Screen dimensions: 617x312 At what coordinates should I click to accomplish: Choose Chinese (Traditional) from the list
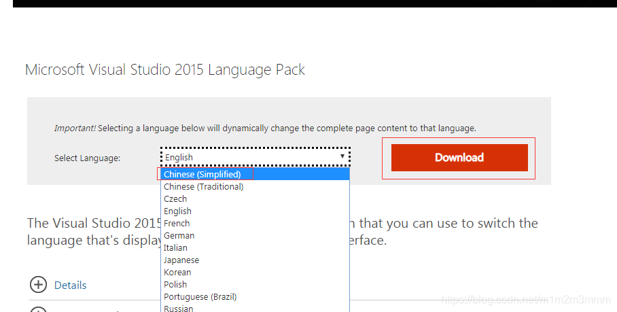click(x=255, y=186)
